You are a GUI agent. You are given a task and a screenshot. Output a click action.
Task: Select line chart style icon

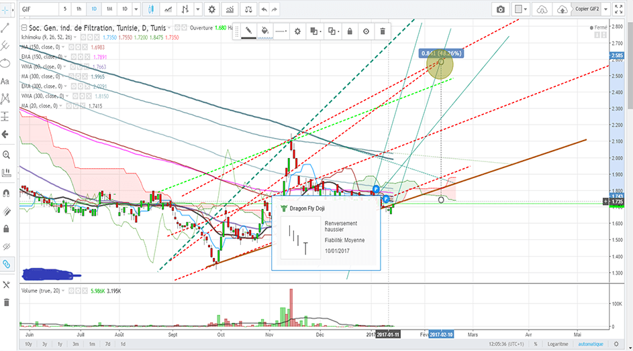tap(168, 9)
